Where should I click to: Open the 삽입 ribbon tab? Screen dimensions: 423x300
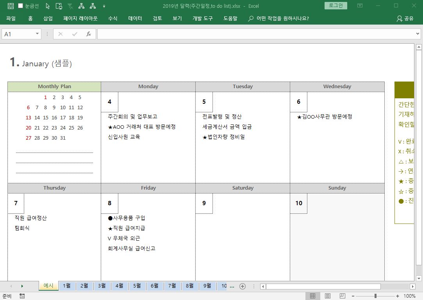point(48,18)
